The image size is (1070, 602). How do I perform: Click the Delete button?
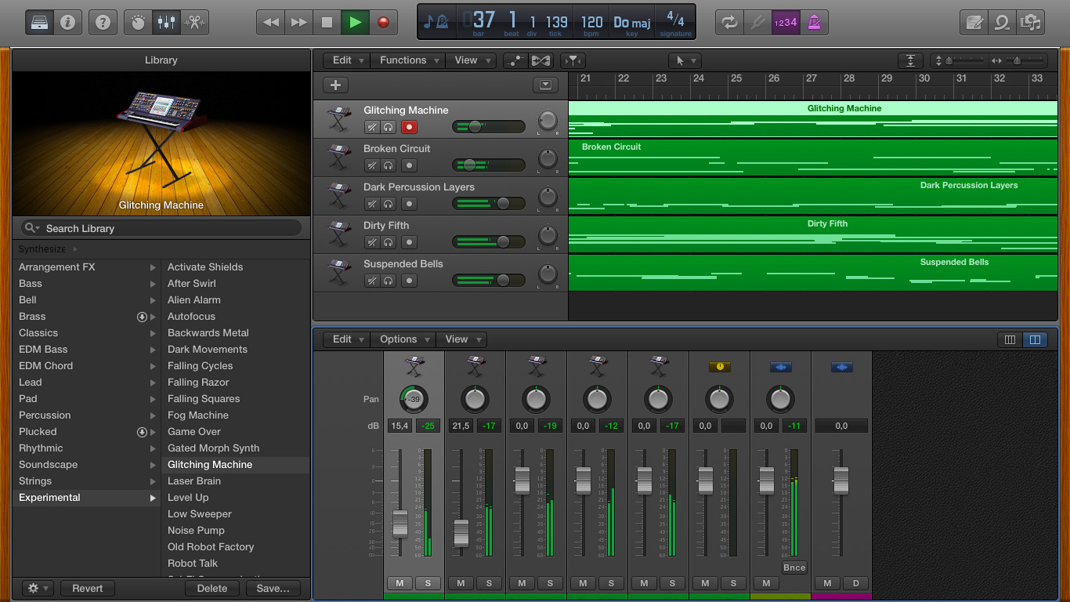[x=212, y=588]
